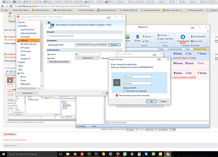Click Cancel link in the job list
The height and width of the screenshot is (157, 218).
189,63
